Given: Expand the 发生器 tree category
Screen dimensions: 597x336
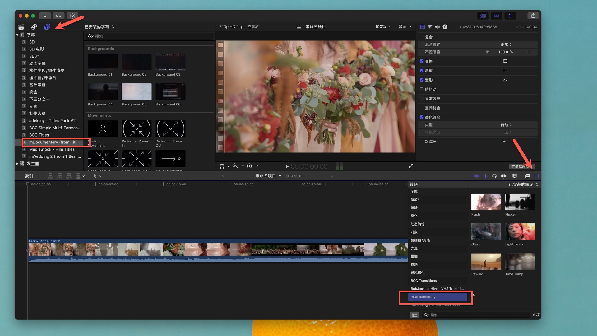Looking at the screenshot, I should click(x=17, y=164).
